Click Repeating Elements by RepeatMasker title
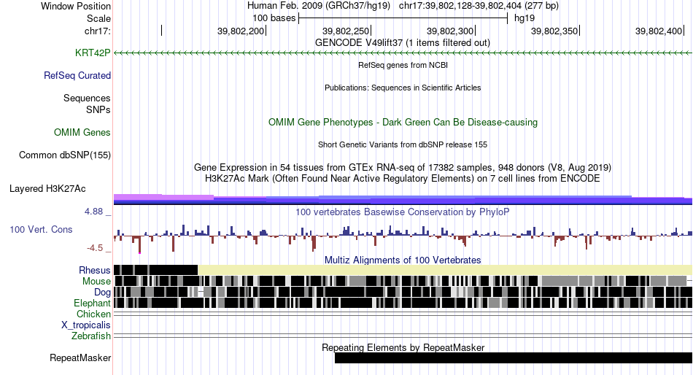This screenshot has width=693, height=375. tap(403, 347)
